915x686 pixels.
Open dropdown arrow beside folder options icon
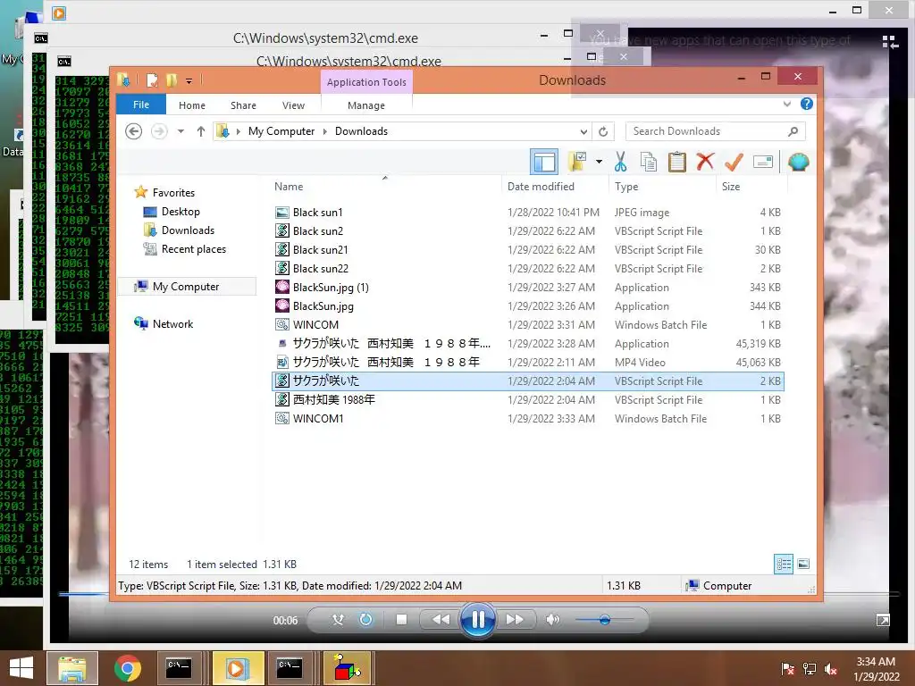(x=599, y=162)
